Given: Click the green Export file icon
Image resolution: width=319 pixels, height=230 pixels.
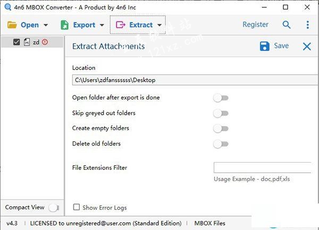Looking at the screenshot, I should point(65,25).
